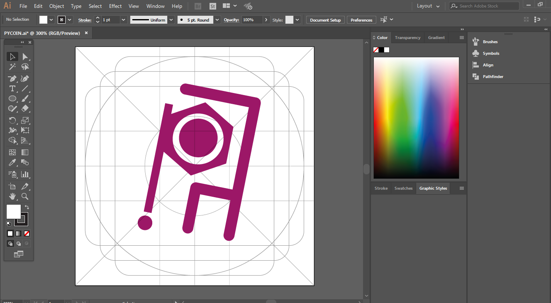Select the Hand tool

point(13,196)
